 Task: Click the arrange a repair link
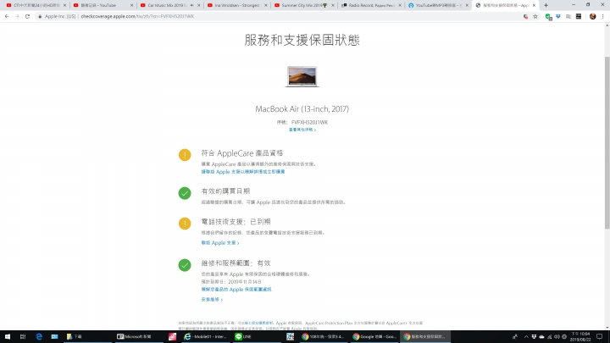(x=212, y=300)
